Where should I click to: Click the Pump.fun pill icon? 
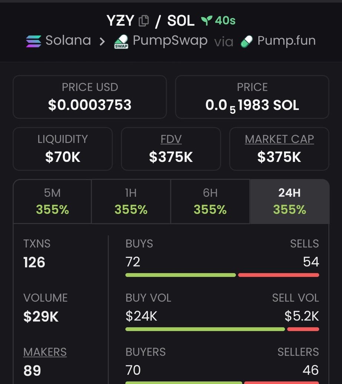coord(246,41)
